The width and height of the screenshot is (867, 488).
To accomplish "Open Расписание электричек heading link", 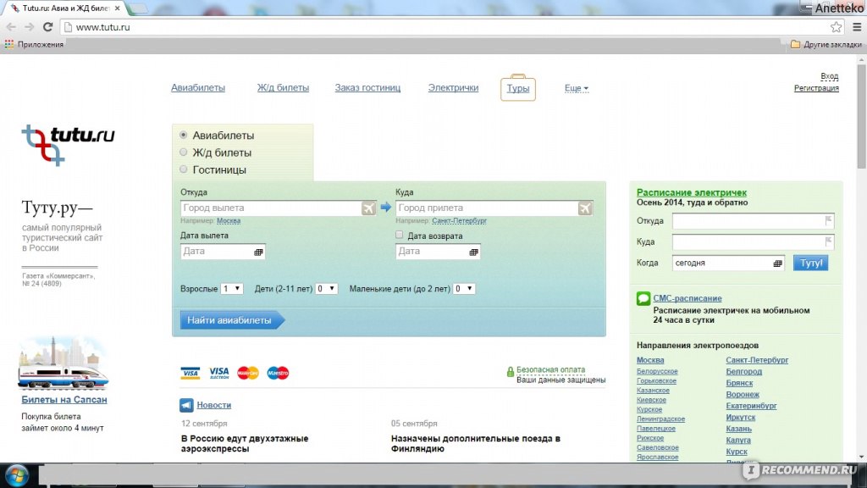I will (x=691, y=192).
